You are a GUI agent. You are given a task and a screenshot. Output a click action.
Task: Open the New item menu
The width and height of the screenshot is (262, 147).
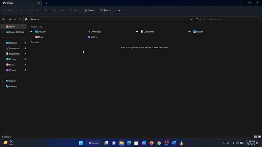coord(9,10)
